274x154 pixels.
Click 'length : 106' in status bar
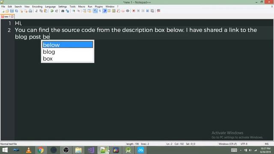click(x=132, y=144)
